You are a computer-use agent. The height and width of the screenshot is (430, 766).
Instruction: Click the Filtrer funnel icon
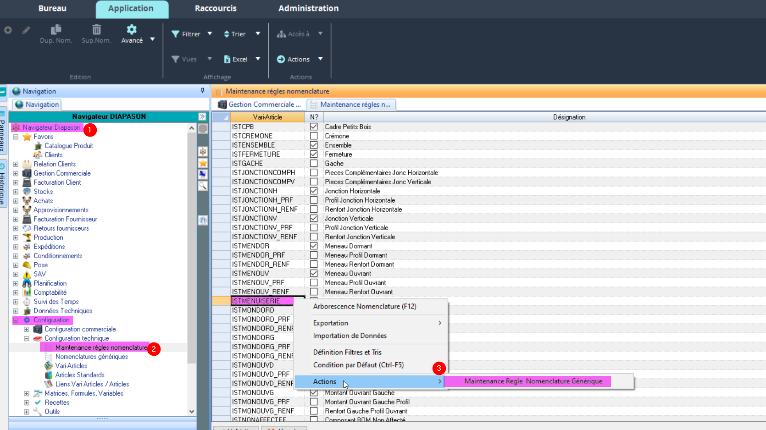175,34
